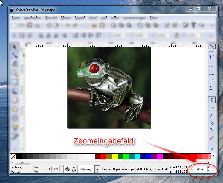223x183 pixels.
Task: Select the Spiral tool
Action: (15, 118)
